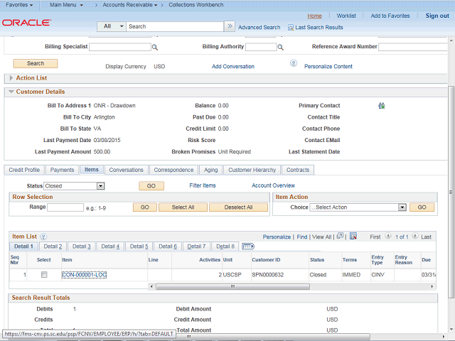Click the zoom Item List popup icon
The width and height of the screenshot is (455, 341).
[x=340, y=236]
